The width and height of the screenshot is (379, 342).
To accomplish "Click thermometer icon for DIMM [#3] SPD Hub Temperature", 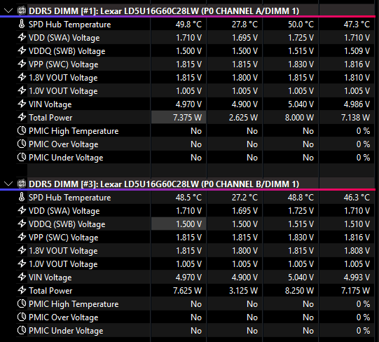I will coord(22,197).
